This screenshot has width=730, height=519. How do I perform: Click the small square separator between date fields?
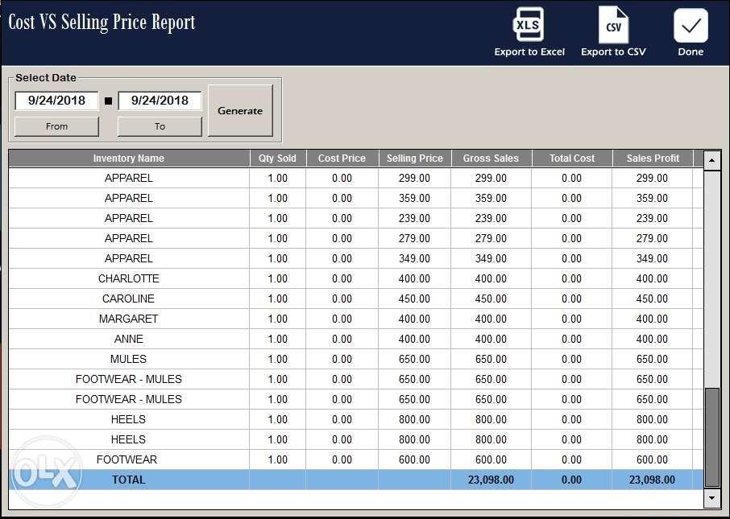[108, 101]
